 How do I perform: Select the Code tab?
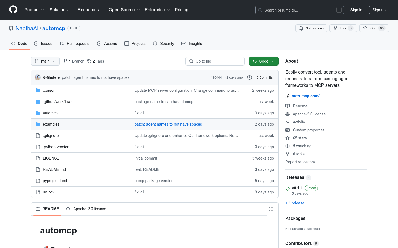coord(19,44)
